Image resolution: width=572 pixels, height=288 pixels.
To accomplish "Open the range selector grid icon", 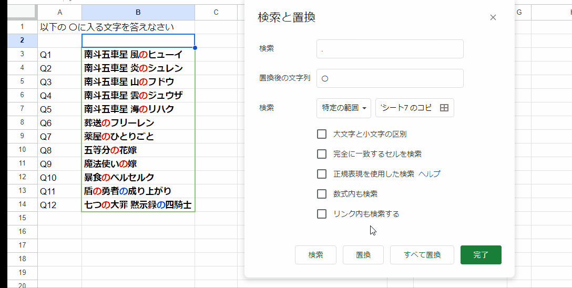I will pos(444,108).
